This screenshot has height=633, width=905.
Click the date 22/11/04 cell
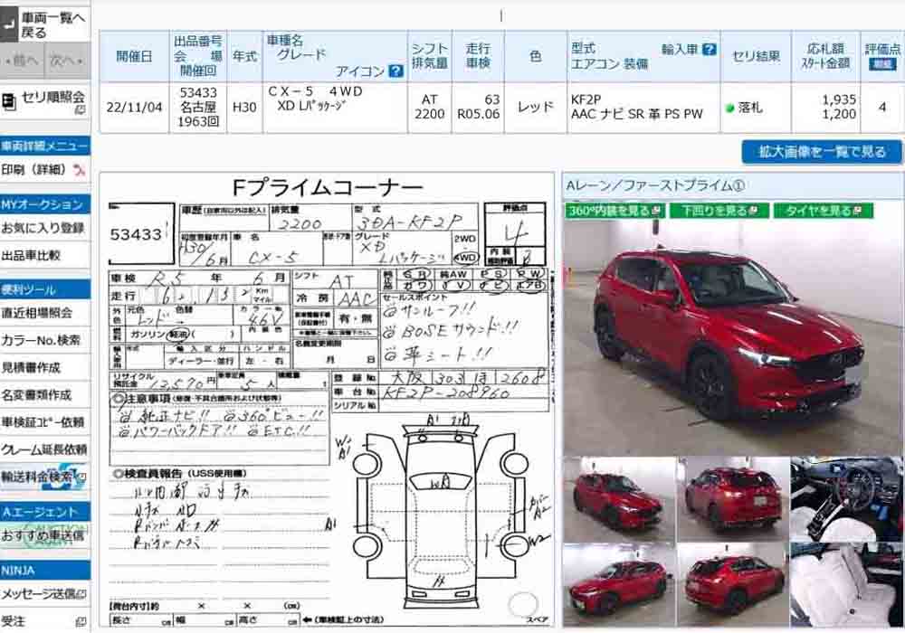point(135,108)
